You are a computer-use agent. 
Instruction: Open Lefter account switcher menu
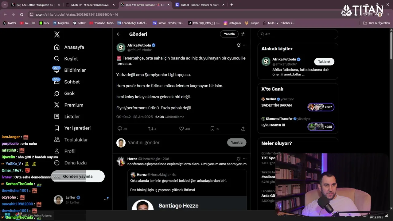click(81, 200)
